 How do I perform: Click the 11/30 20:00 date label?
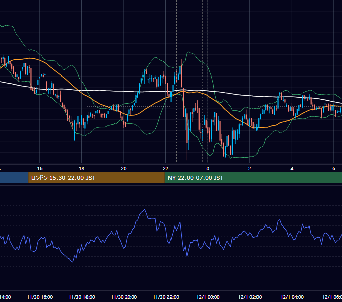(124, 297)
